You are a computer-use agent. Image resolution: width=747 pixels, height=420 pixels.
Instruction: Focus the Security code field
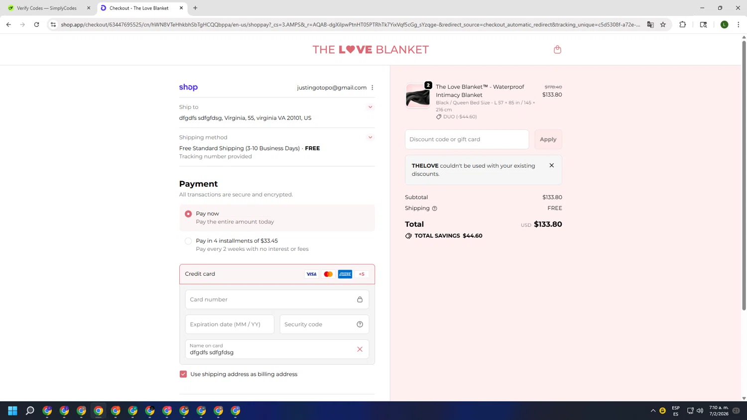click(x=324, y=324)
